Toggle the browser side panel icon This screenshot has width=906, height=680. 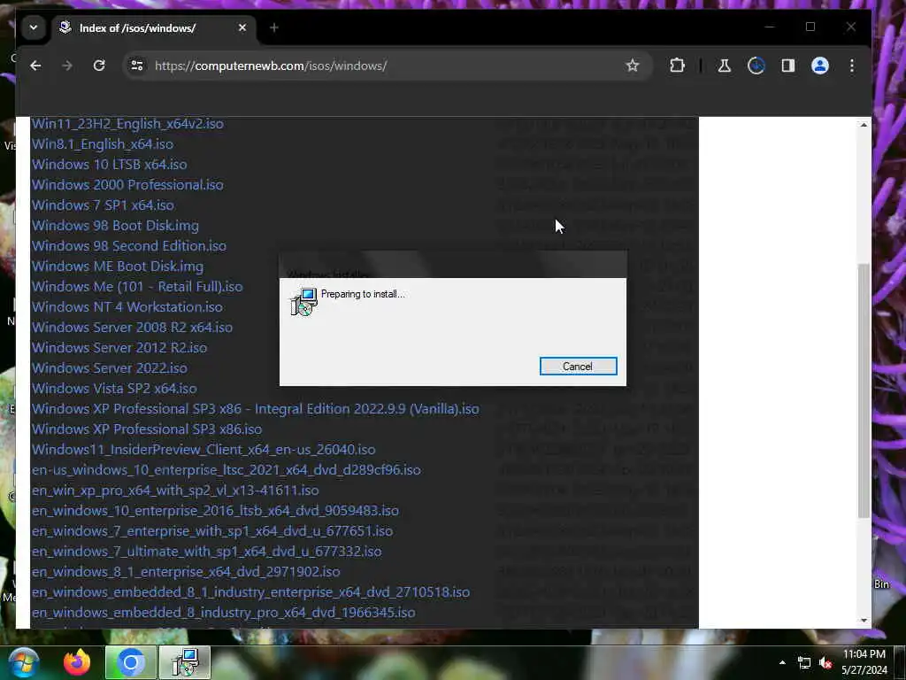click(x=788, y=66)
